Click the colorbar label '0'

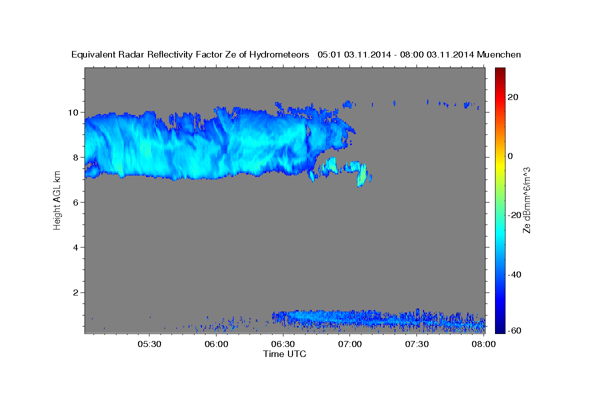[511, 156]
